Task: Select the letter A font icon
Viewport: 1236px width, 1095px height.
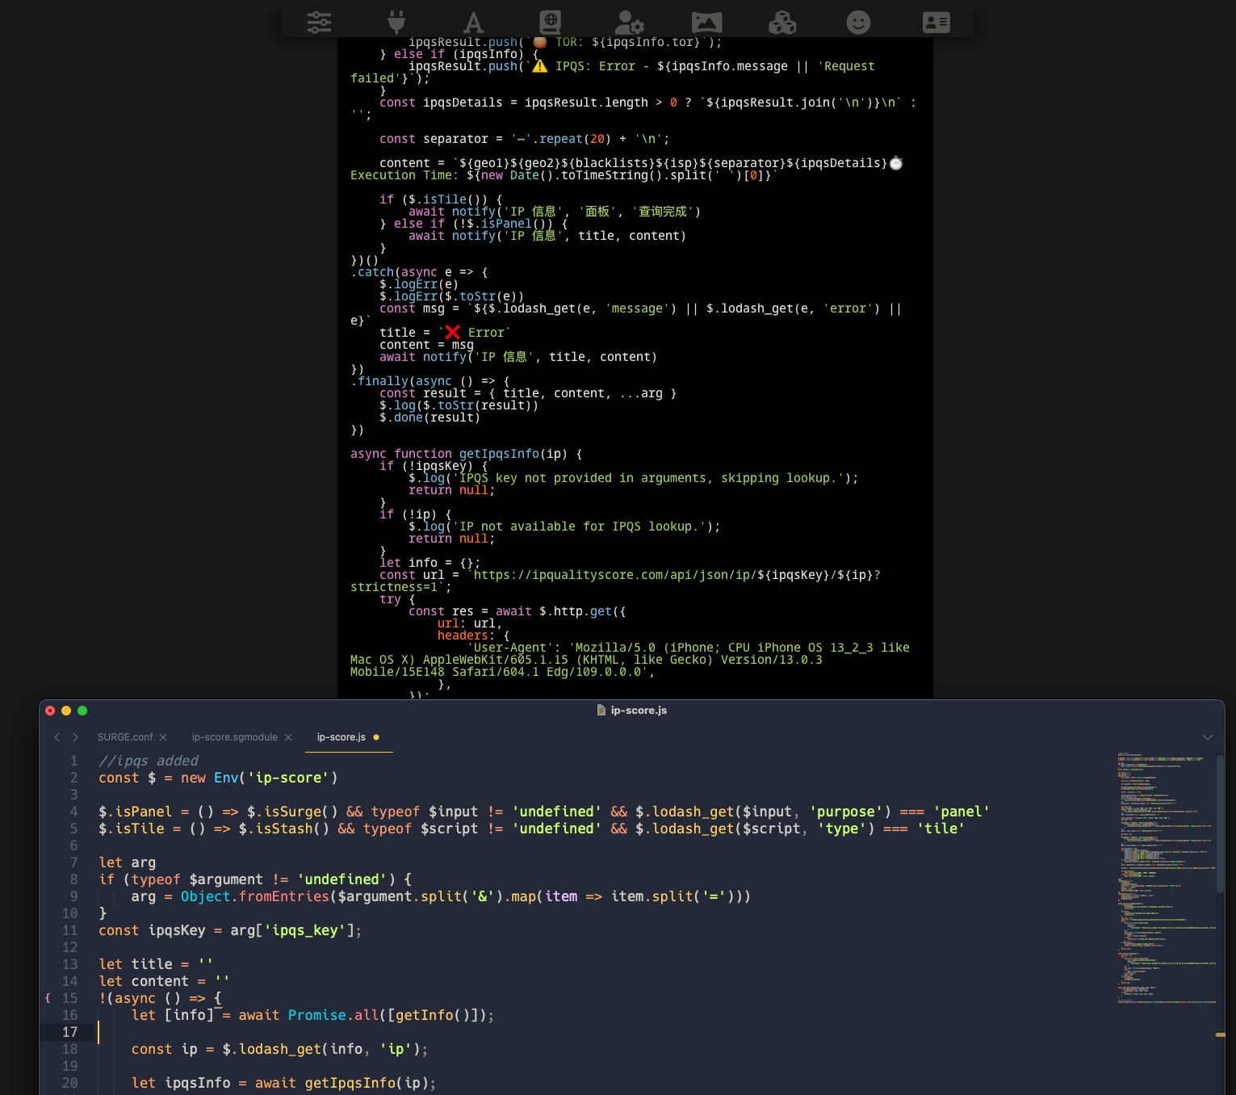Action: click(473, 22)
